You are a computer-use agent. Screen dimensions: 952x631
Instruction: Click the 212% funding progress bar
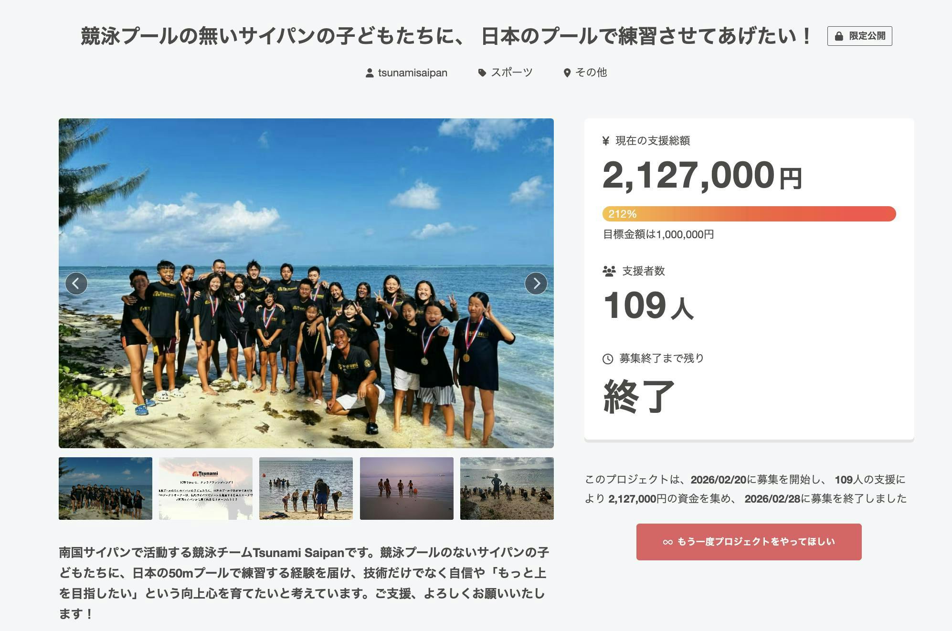[749, 214]
